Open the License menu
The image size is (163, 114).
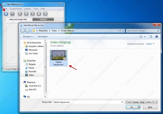pos(28,9)
